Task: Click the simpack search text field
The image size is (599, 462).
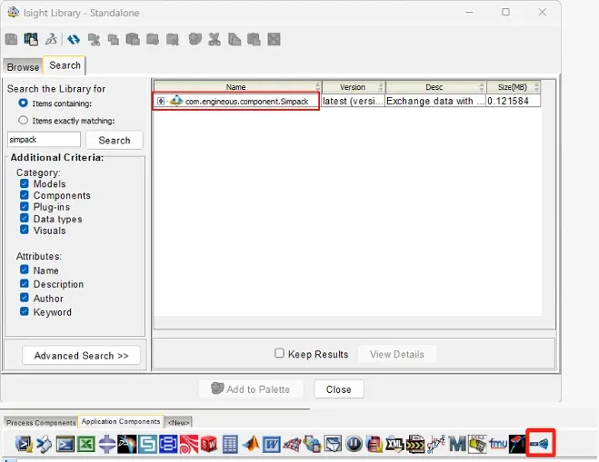Action: 44,140
